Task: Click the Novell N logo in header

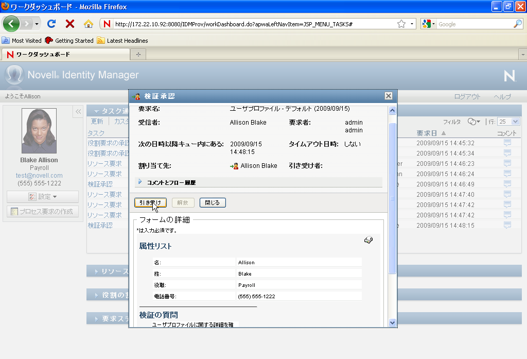Action: pyautogui.click(x=510, y=76)
